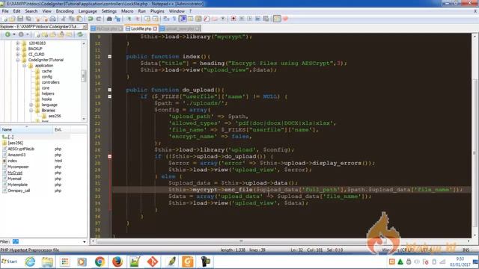Click the Save file toolbar icon
Screen dimensions: 479x269
[20, 19]
